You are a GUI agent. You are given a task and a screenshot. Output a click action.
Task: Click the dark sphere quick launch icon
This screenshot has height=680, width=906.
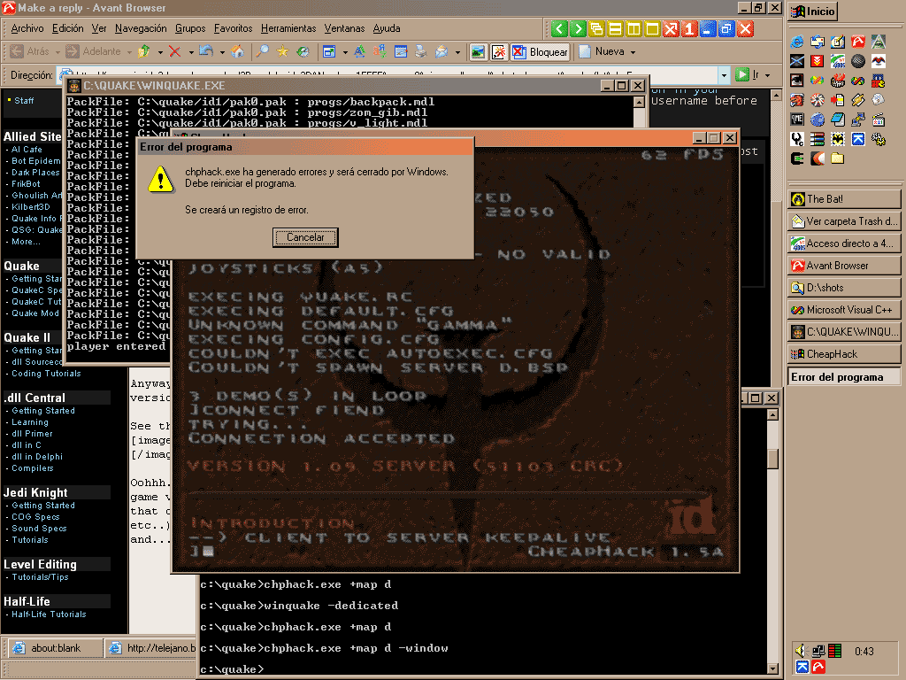(x=858, y=61)
